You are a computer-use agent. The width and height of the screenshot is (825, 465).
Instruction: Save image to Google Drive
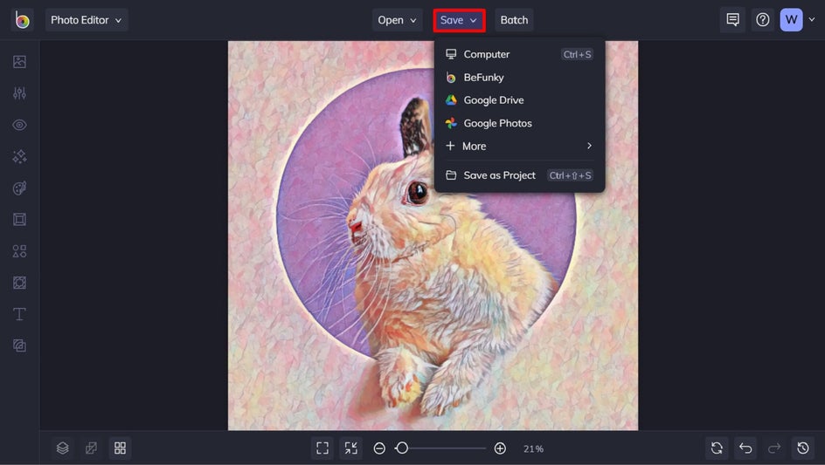519,99
